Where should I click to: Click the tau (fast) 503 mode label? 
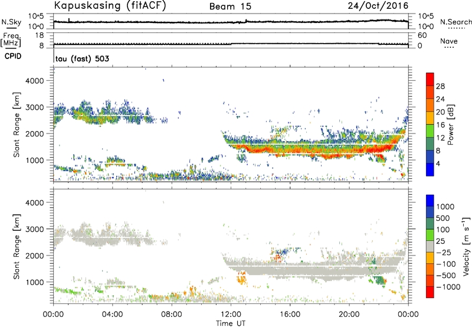[x=82, y=58]
